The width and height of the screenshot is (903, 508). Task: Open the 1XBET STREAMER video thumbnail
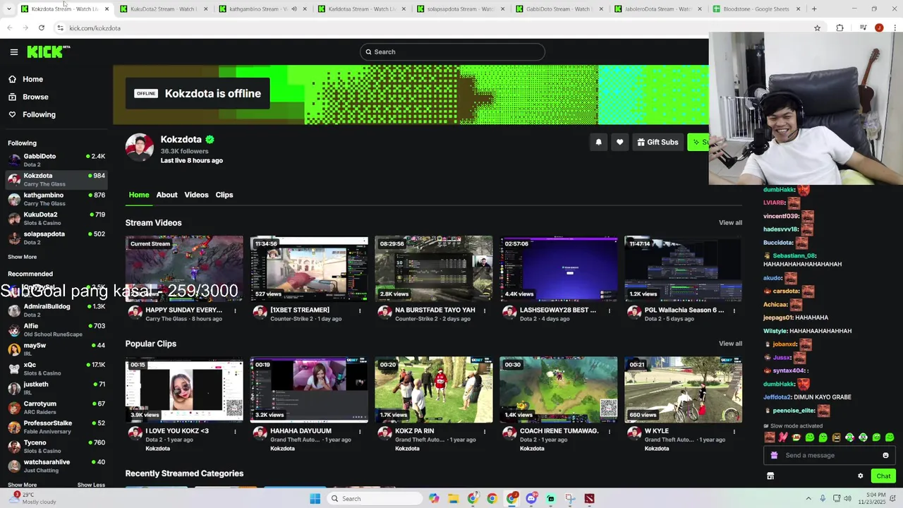(309, 269)
